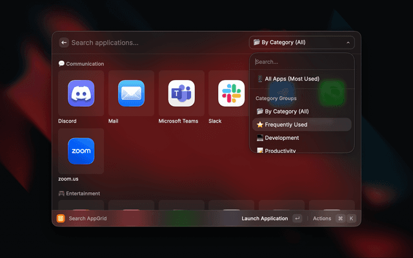Focus the Search applications field
Screen dimensions: 413x258
155,43
